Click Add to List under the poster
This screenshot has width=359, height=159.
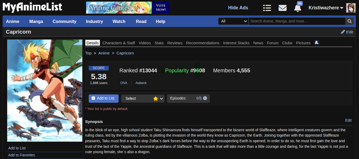[17, 148]
